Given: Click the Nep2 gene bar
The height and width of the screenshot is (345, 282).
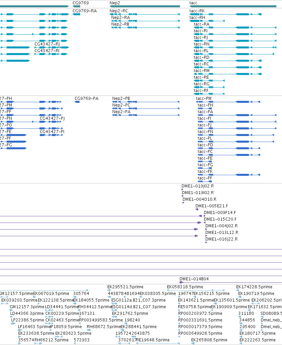Looking at the screenshot, I should click(x=144, y=6).
